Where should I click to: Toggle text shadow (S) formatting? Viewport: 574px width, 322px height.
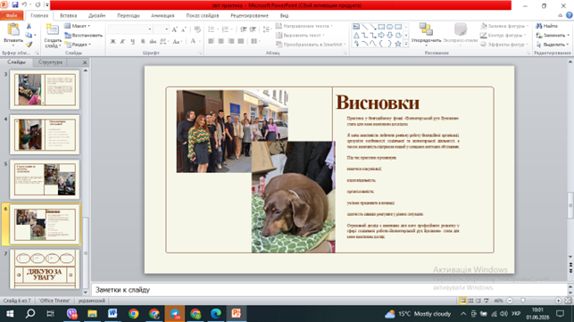143,41
